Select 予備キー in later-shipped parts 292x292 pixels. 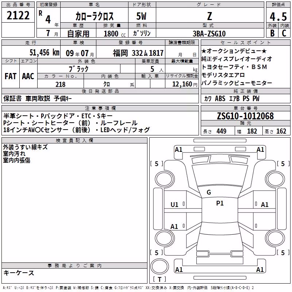click(63, 98)
